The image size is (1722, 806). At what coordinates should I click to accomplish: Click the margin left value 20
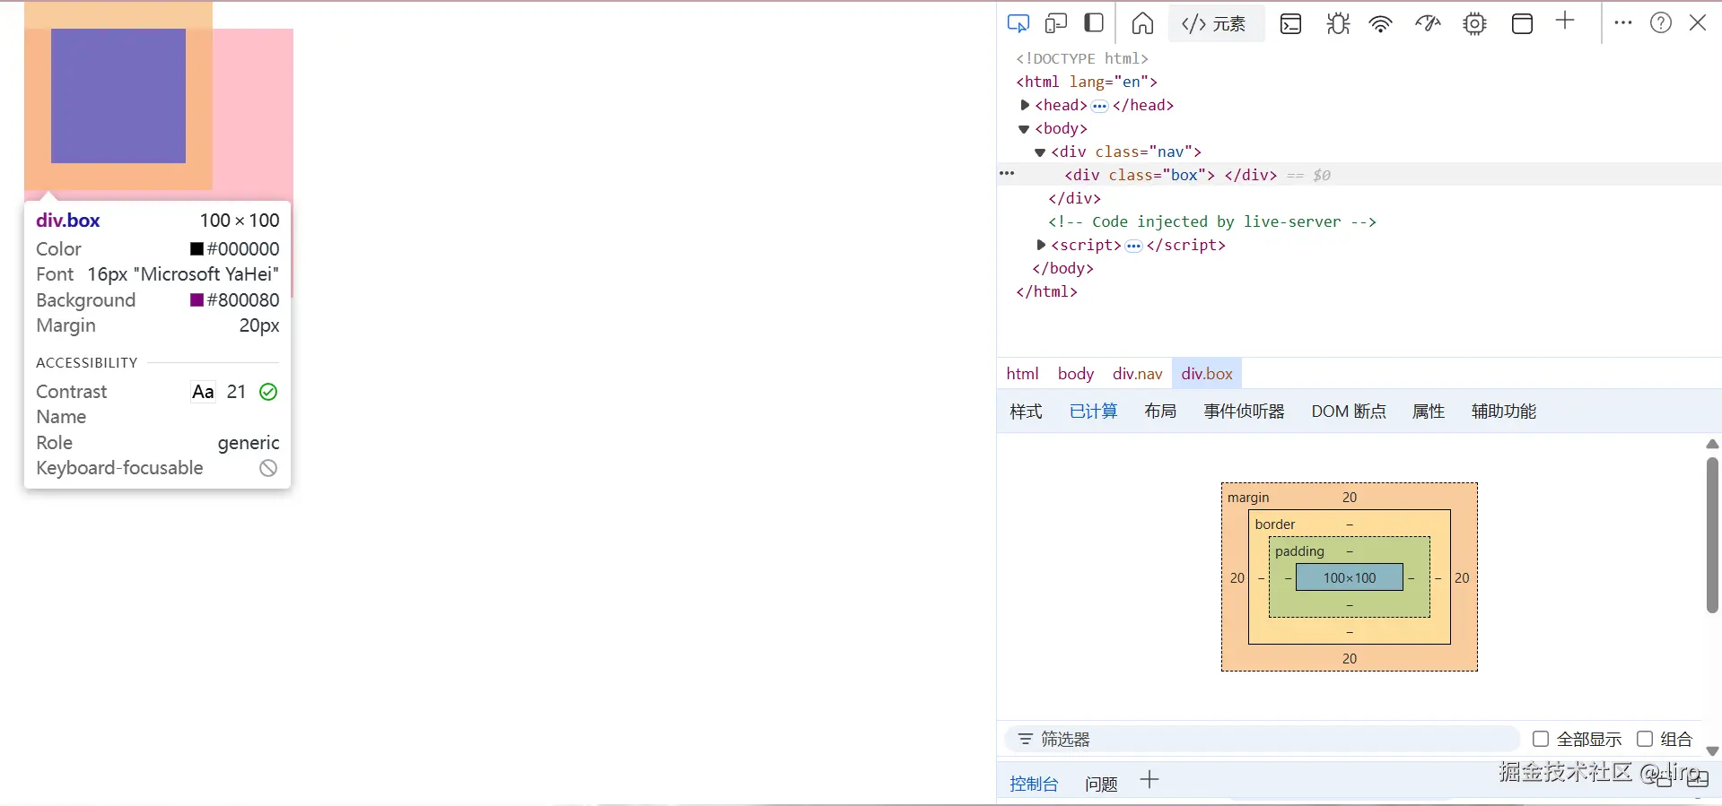[x=1237, y=578]
